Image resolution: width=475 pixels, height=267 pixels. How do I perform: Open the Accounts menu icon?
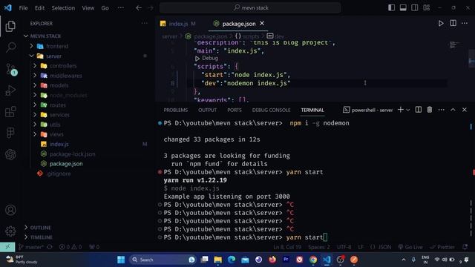pyautogui.click(x=10, y=210)
